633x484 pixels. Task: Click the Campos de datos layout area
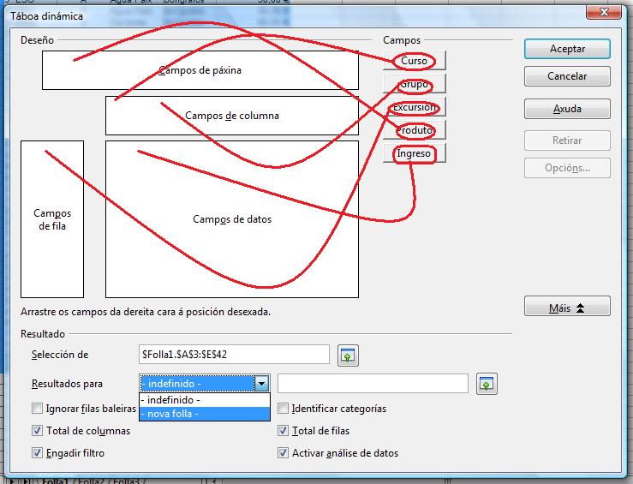[231, 219]
